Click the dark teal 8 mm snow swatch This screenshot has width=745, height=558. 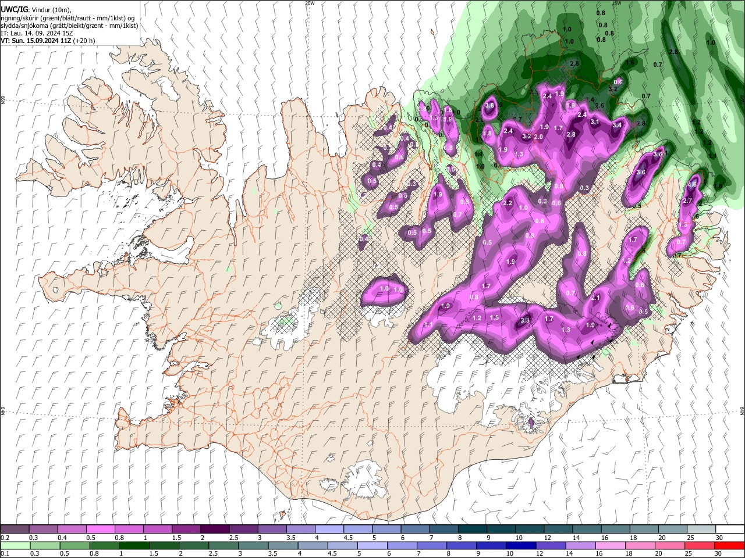tap(472, 530)
